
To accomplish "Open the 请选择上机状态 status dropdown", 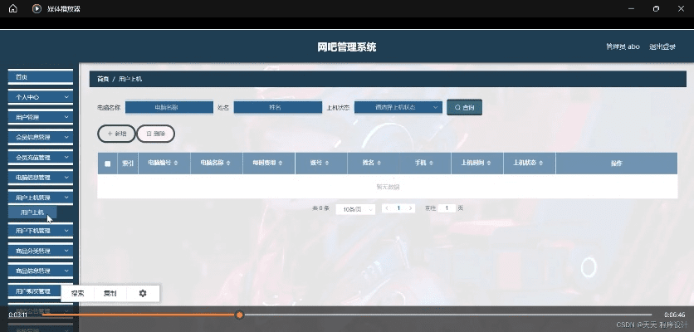I will click(x=398, y=107).
